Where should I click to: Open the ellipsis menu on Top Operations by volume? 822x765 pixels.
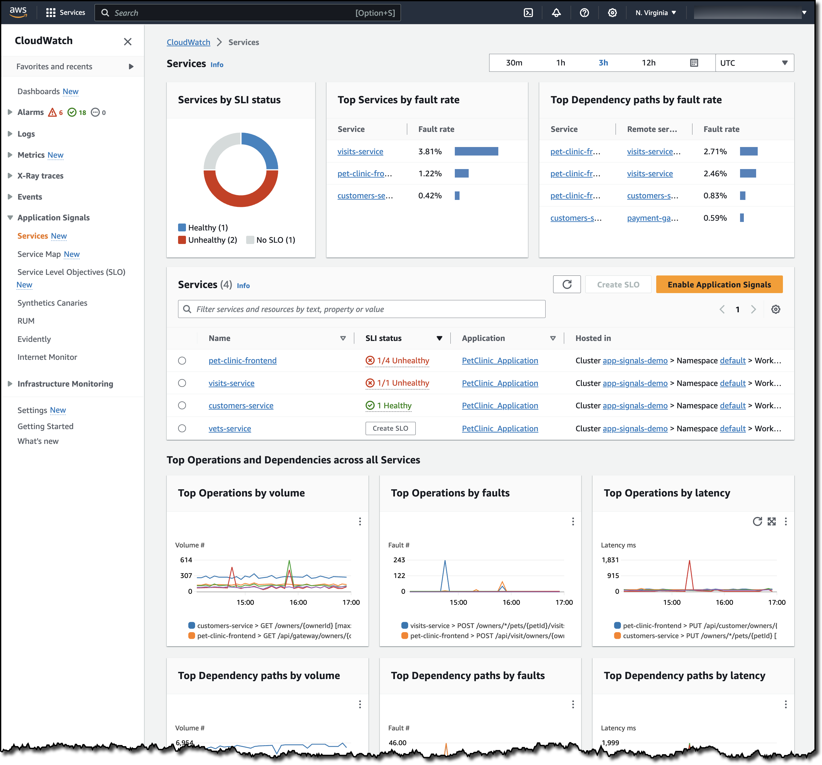click(x=360, y=522)
